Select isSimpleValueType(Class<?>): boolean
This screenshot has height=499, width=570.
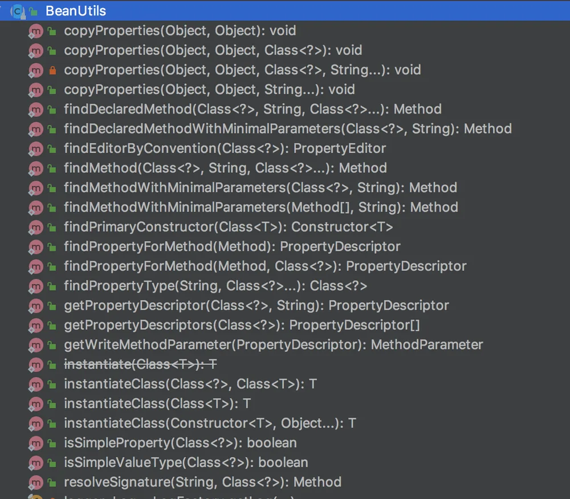[x=186, y=463]
